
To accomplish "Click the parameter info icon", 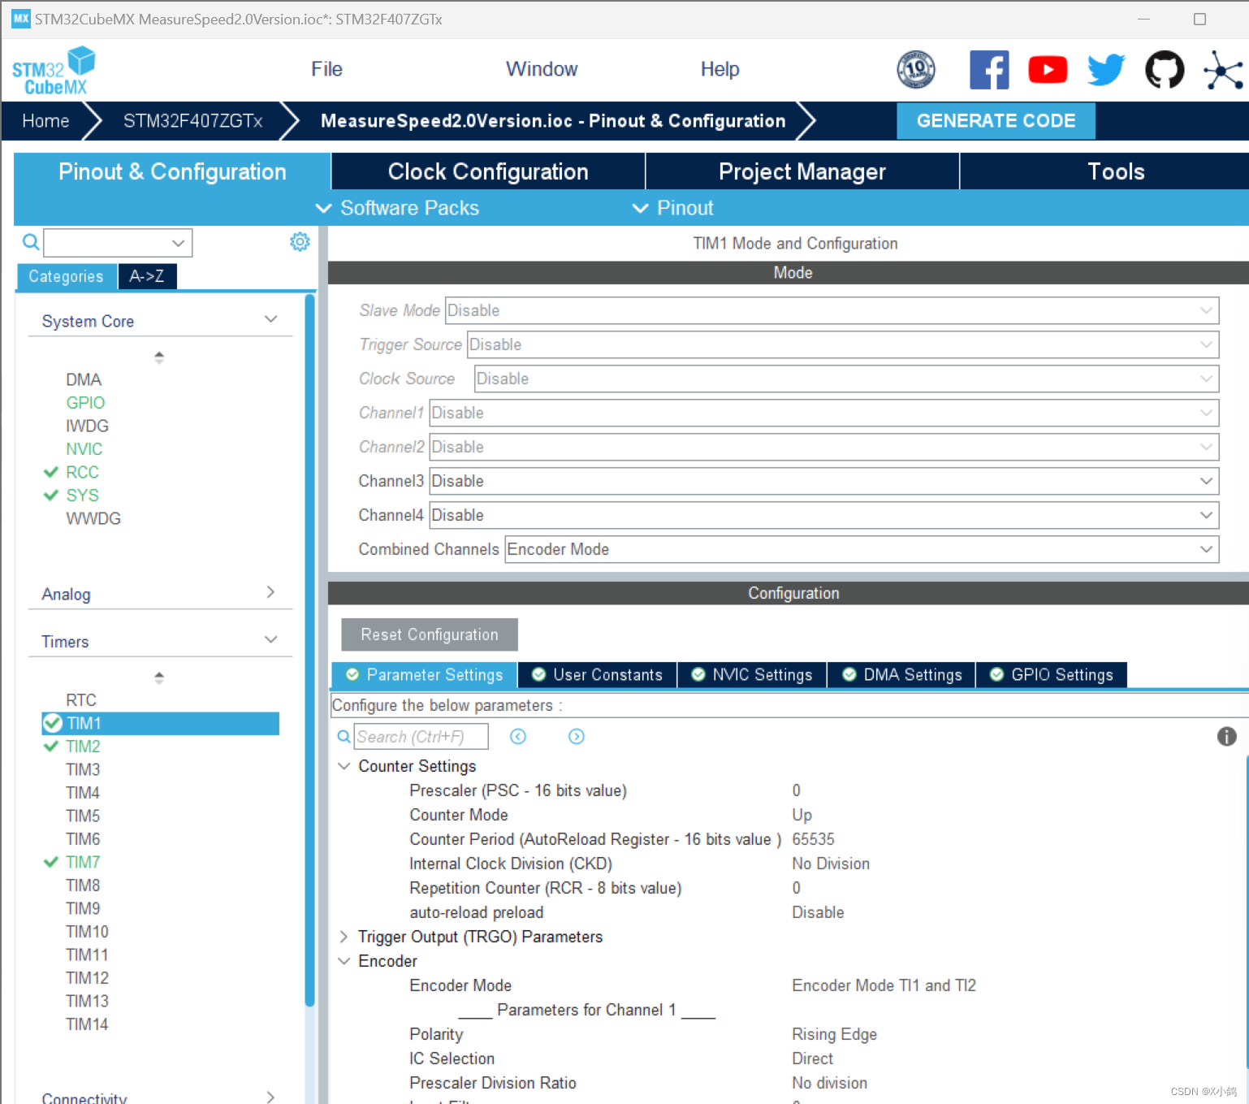I will pyautogui.click(x=1226, y=736).
